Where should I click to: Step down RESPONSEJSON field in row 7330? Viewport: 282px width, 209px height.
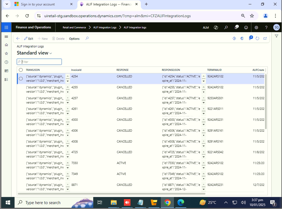point(204,167)
